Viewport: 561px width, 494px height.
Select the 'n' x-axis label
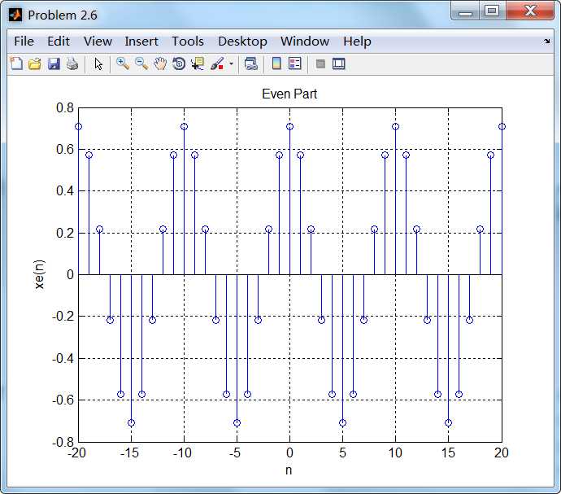(289, 470)
